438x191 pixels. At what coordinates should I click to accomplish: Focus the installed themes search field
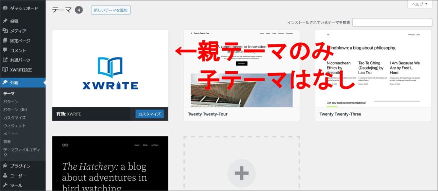392,23
